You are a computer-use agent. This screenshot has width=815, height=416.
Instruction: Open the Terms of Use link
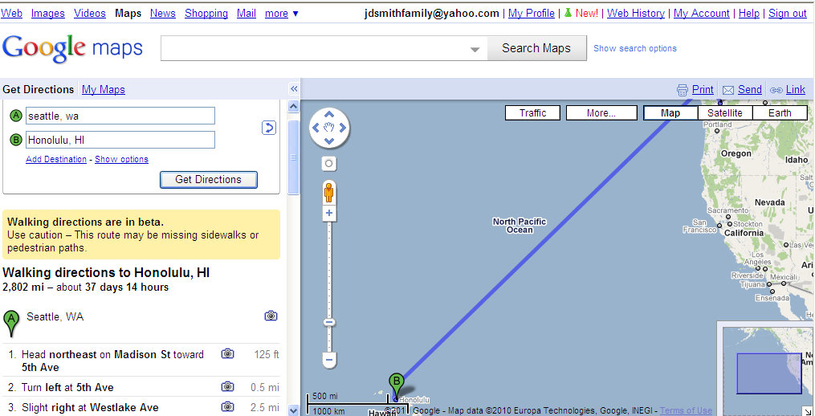686,410
